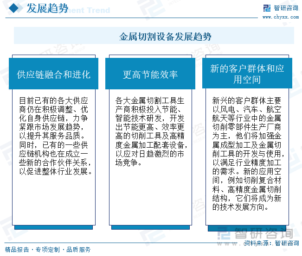Click the blue base bar under the first card
The width and height of the screenshot is (302, 256).
[x=53, y=227]
